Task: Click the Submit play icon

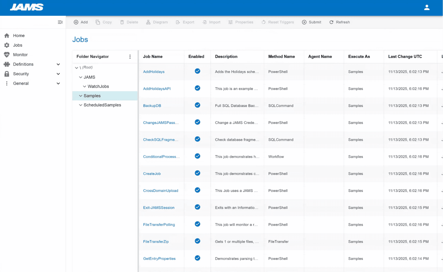Action: pyautogui.click(x=304, y=22)
